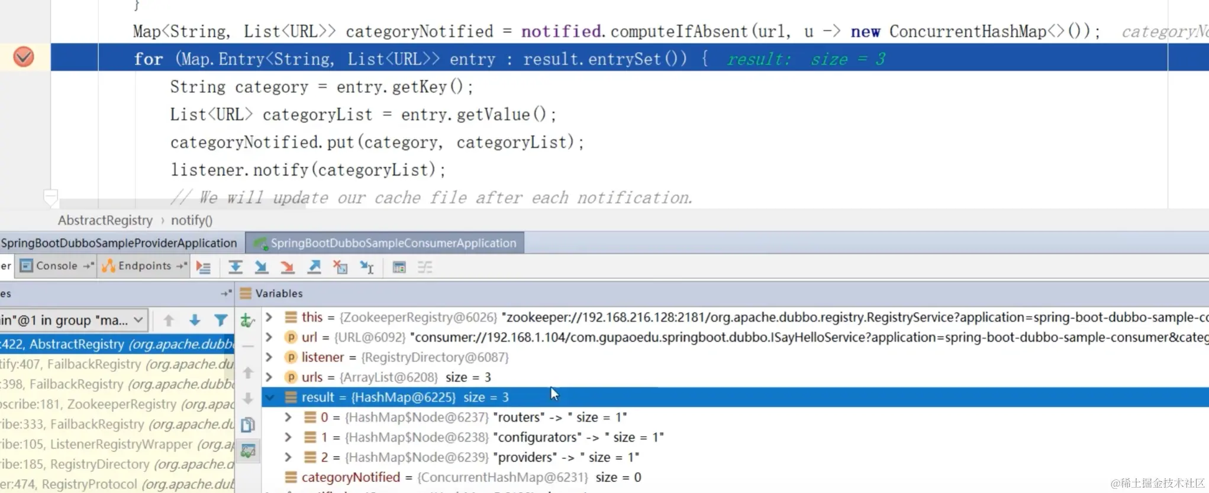This screenshot has height=493, width=1209.
Task: Click the Evaluate Expression calculator icon
Action: click(399, 268)
